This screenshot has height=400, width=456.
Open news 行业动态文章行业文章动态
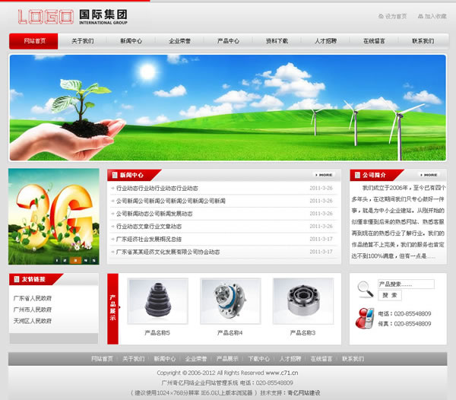point(149,227)
